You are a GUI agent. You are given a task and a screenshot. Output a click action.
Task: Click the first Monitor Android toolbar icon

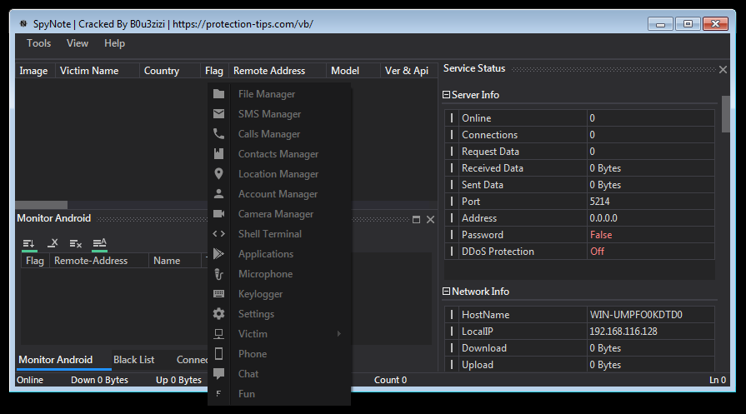[x=29, y=243]
